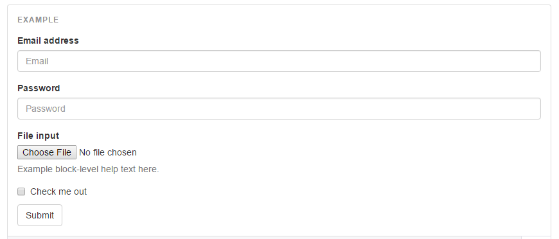Viewport: 559px width, 239px height.
Task: Click the small box at the strip's right end
Action: (536, 238)
